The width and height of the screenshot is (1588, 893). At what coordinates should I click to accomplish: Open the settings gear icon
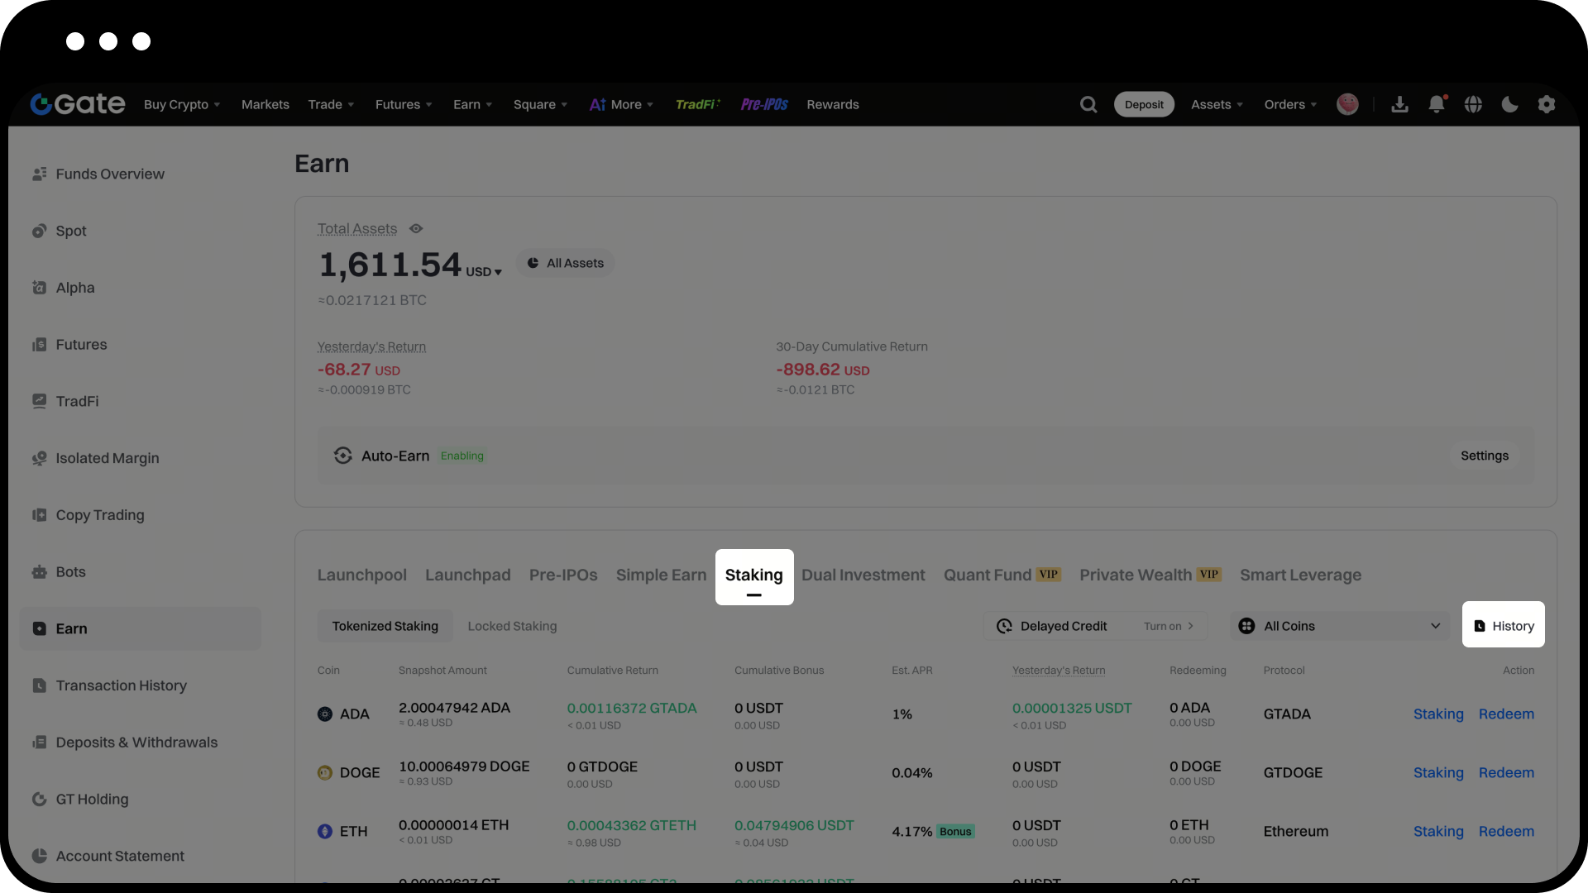pos(1546,105)
